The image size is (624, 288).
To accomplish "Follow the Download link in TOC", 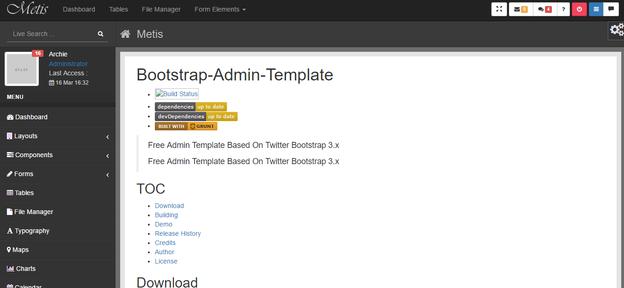I will [169, 206].
